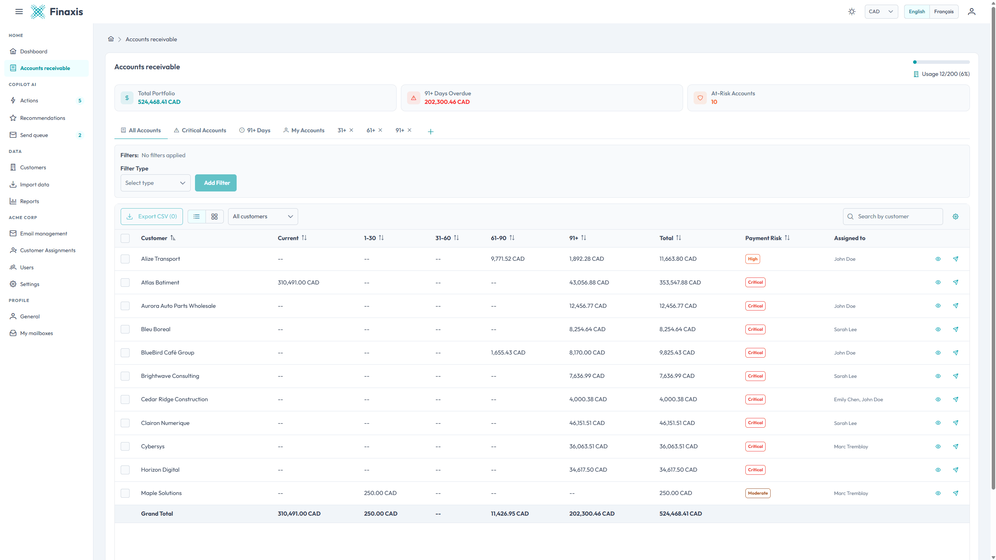Image resolution: width=996 pixels, height=560 pixels.
Task: Tick the select-all header checkbox
Action: click(x=125, y=238)
